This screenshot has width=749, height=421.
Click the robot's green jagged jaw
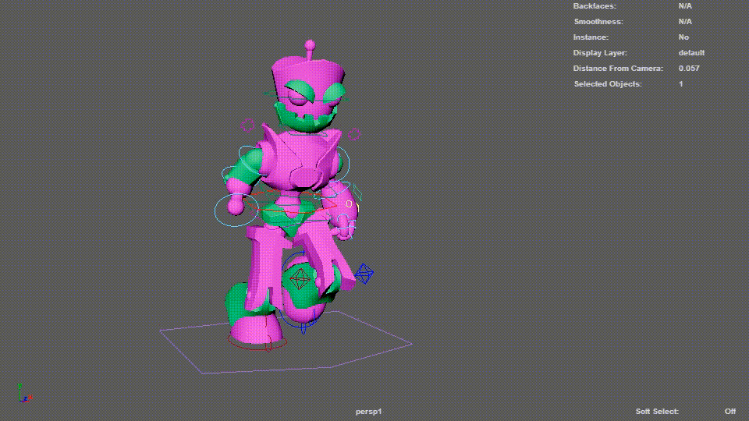coord(306,119)
